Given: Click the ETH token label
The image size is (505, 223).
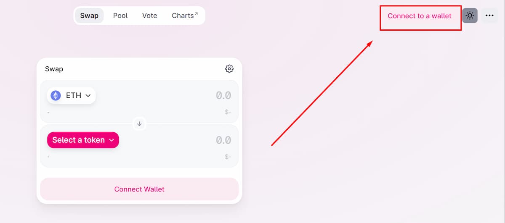Looking at the screenshot, I should 74,96.
